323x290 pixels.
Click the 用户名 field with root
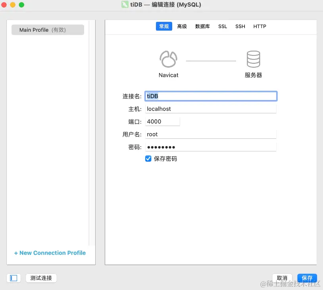click(x=211, y=134)
